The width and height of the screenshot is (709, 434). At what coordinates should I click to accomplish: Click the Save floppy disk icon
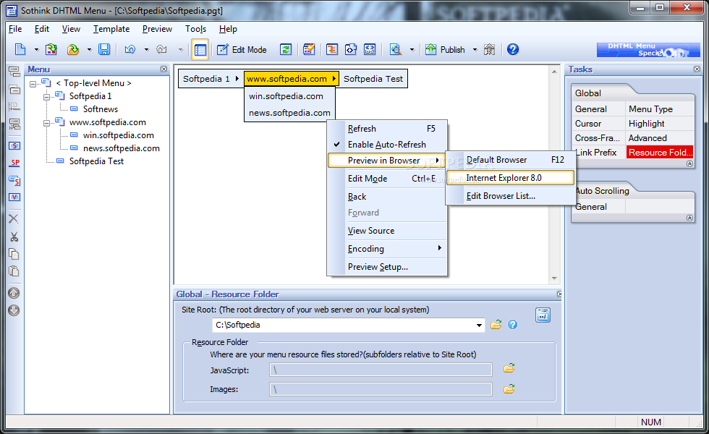[104, 49]
